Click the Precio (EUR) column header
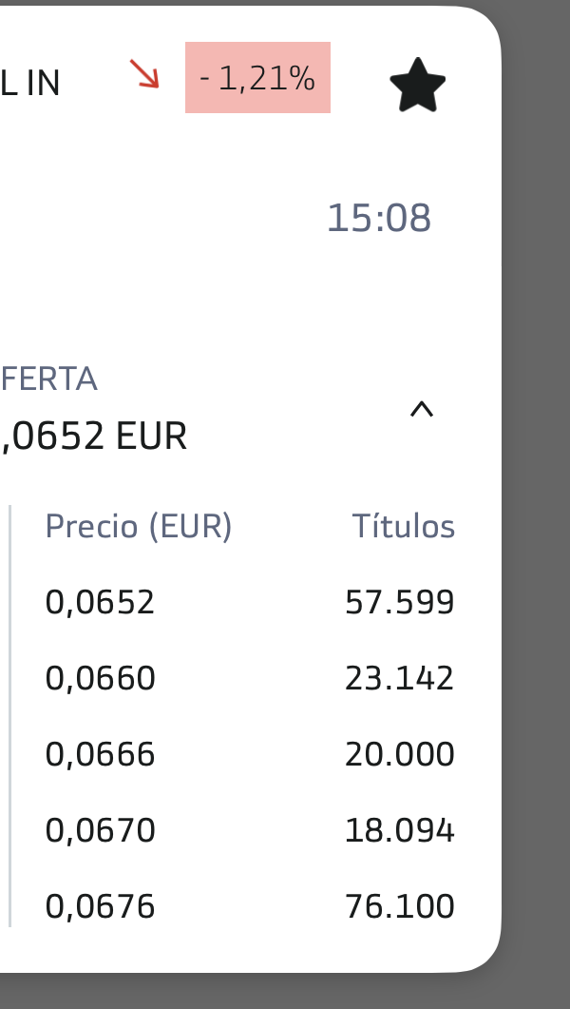 tap(139, 526)
